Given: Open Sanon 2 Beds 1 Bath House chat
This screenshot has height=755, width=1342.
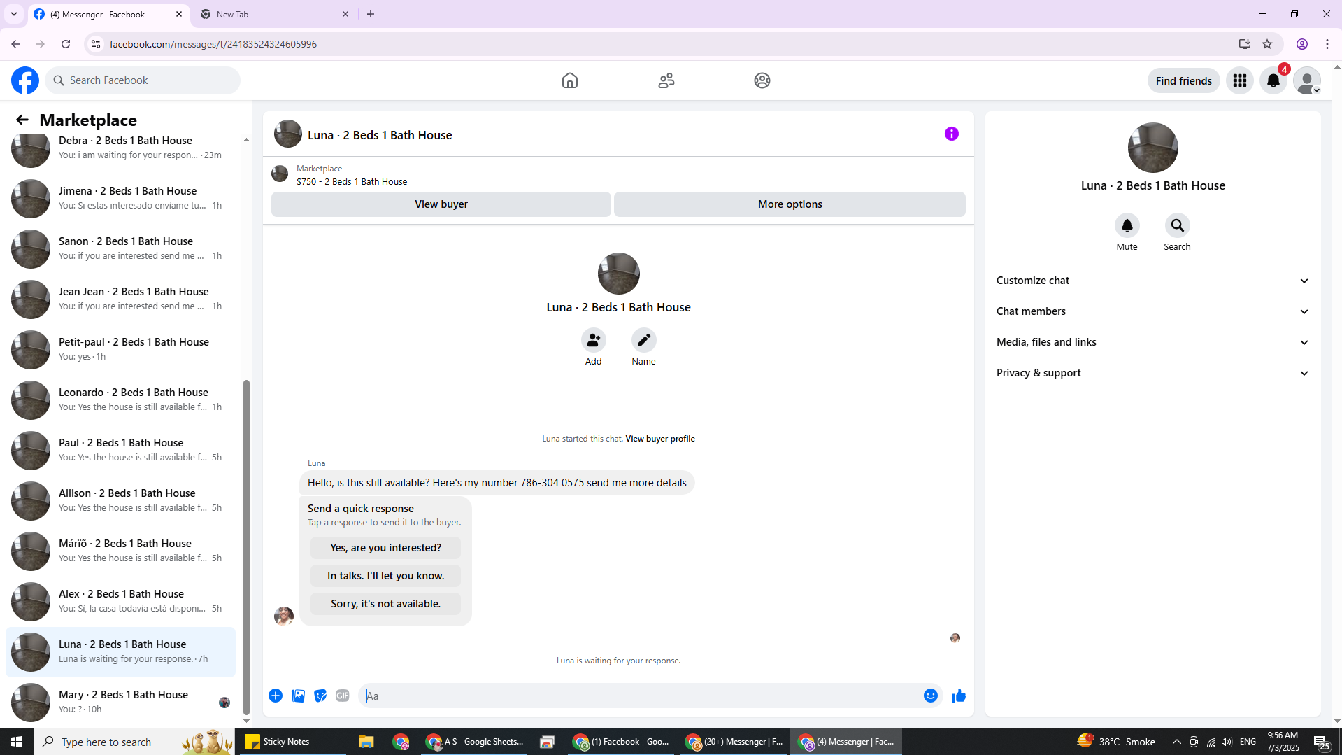Looking at the screenshot, I should point(120,248).
